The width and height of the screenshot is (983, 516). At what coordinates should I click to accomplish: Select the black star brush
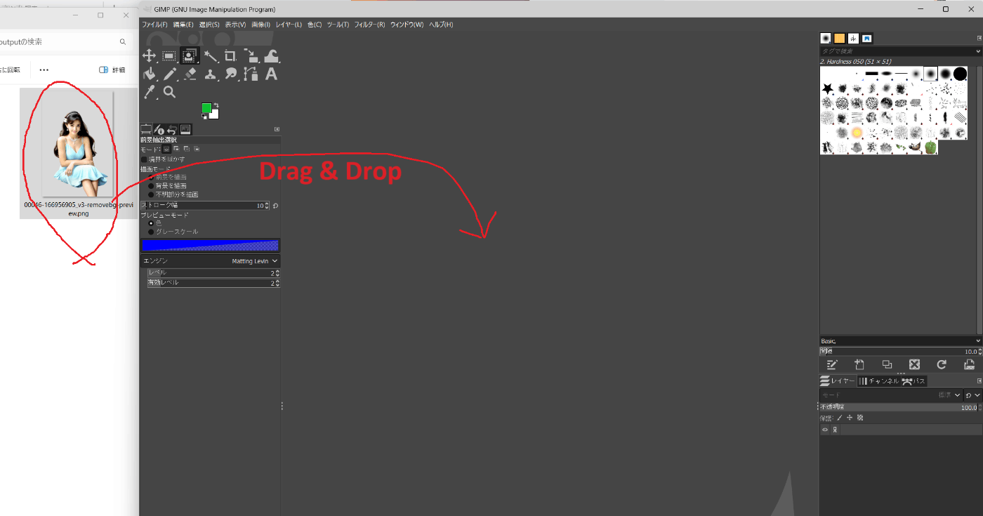[x=828, y=88]
